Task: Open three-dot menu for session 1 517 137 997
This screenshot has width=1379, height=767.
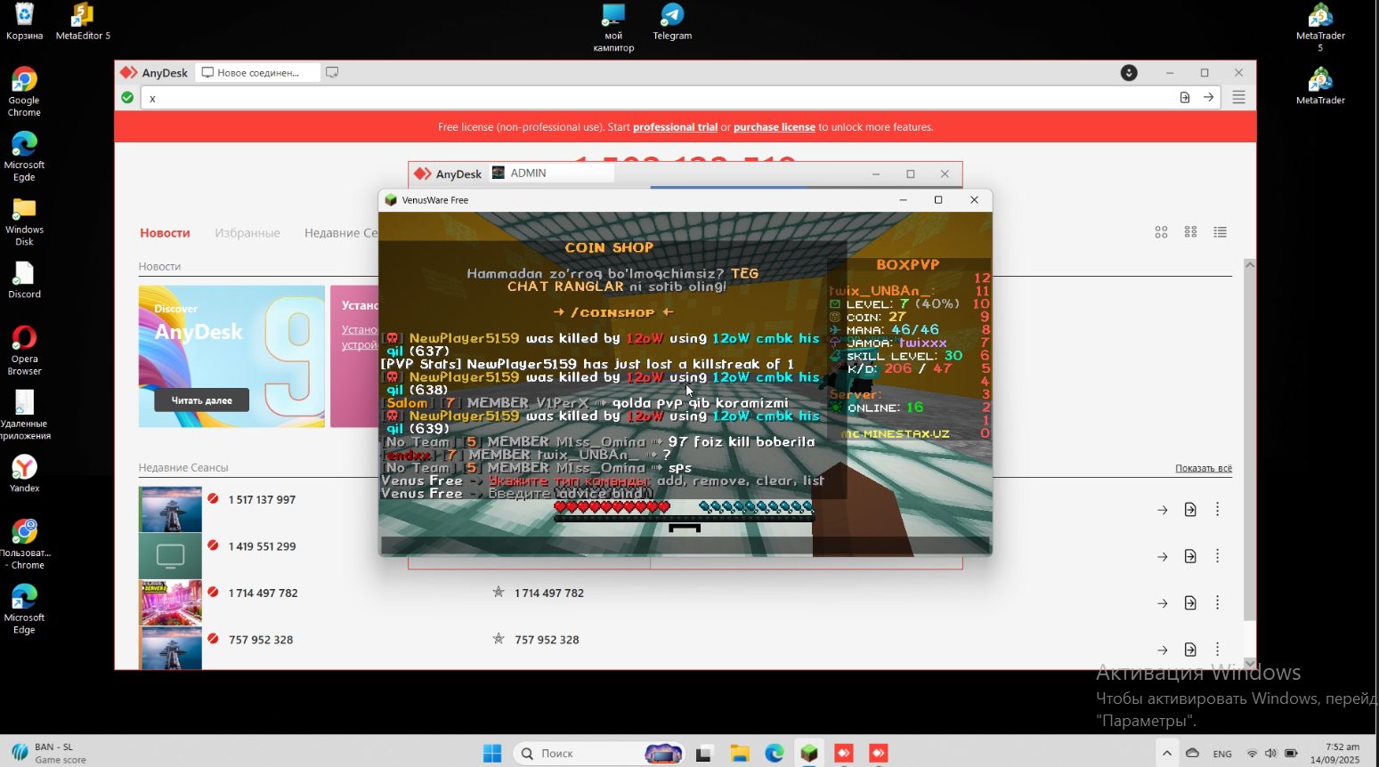Action: click(x=1217, y=509)
